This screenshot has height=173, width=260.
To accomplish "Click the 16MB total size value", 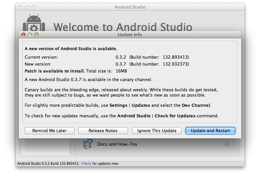I will click(121, 71).
